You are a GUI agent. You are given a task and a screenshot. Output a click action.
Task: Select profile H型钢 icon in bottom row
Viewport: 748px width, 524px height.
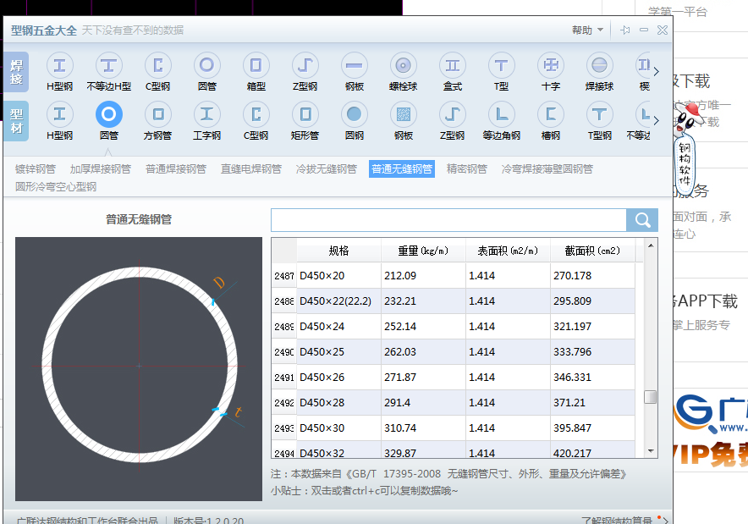(x=59, y=114)
